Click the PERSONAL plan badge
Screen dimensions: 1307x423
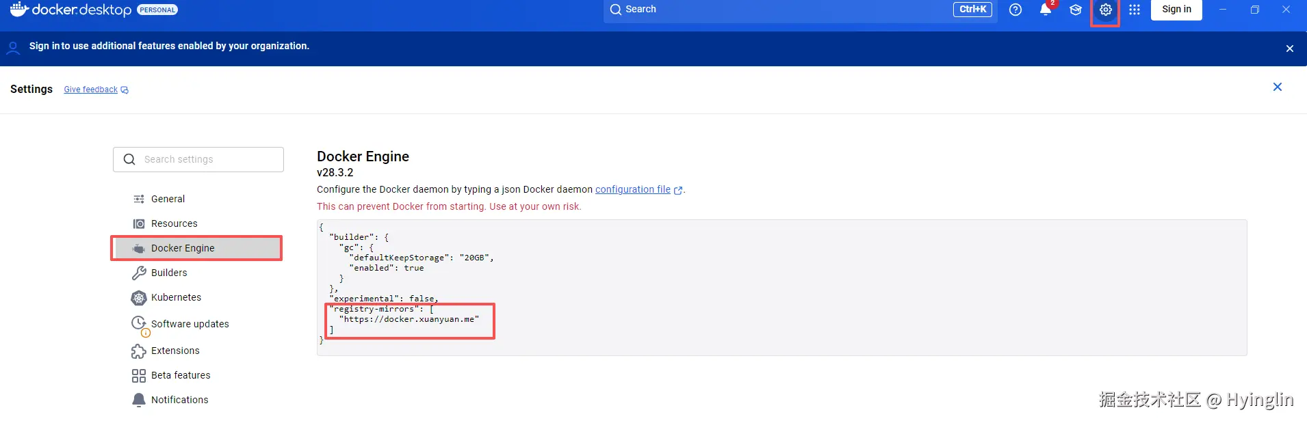157,10
